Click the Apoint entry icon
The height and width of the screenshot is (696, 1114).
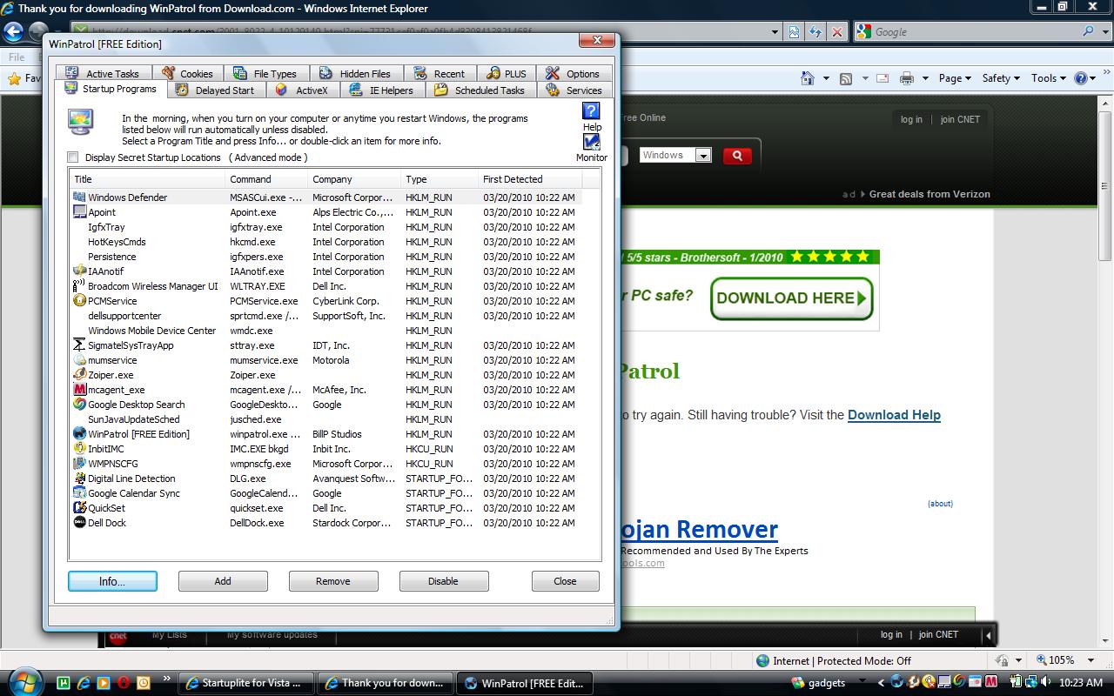click(x=80, y=212)
